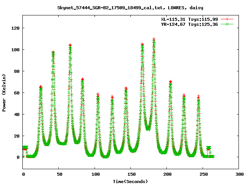Click the tallest peak's red plus marker near 110 Kelvin
247x185 pixels.
(x=154, y=39)
